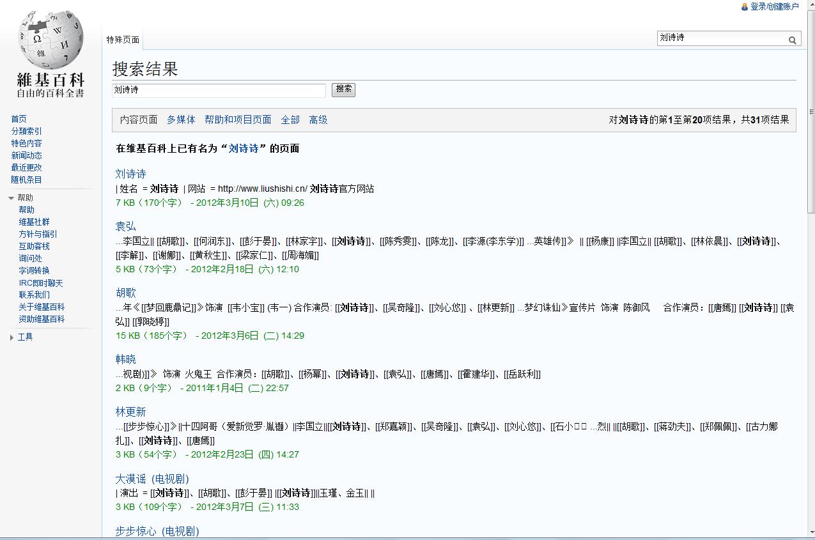Switch to 多媒体 search profile
The width and height of the screenshot is (815, 540).
181,120
